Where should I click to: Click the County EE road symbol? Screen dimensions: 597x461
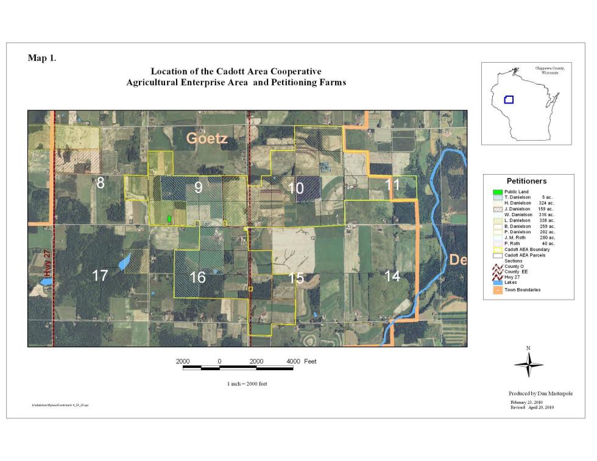(x=497, y=272)
